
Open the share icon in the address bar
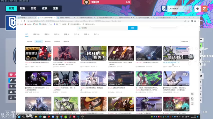pos(185,21)
